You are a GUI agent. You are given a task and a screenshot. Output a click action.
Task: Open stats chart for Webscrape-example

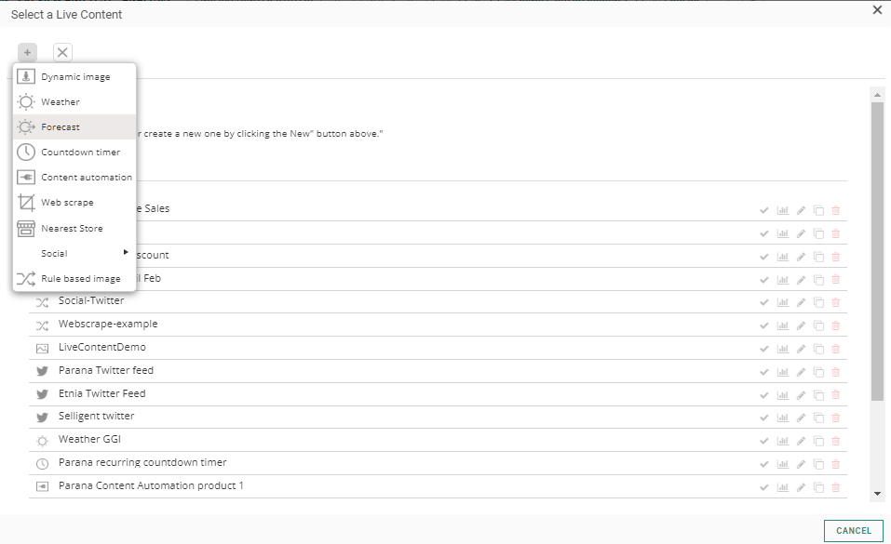(782, 325)
